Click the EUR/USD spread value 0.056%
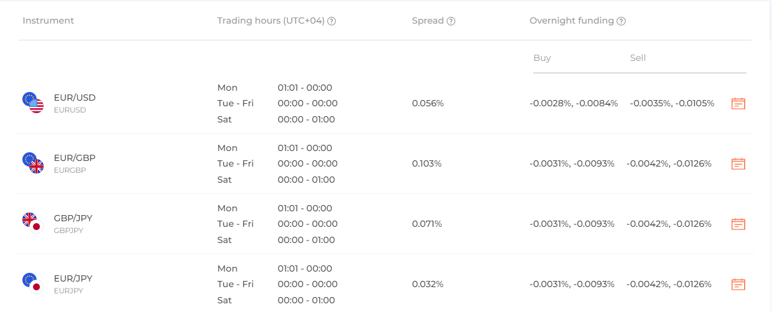This screenshot has width=772, height=312. point(428,103)
